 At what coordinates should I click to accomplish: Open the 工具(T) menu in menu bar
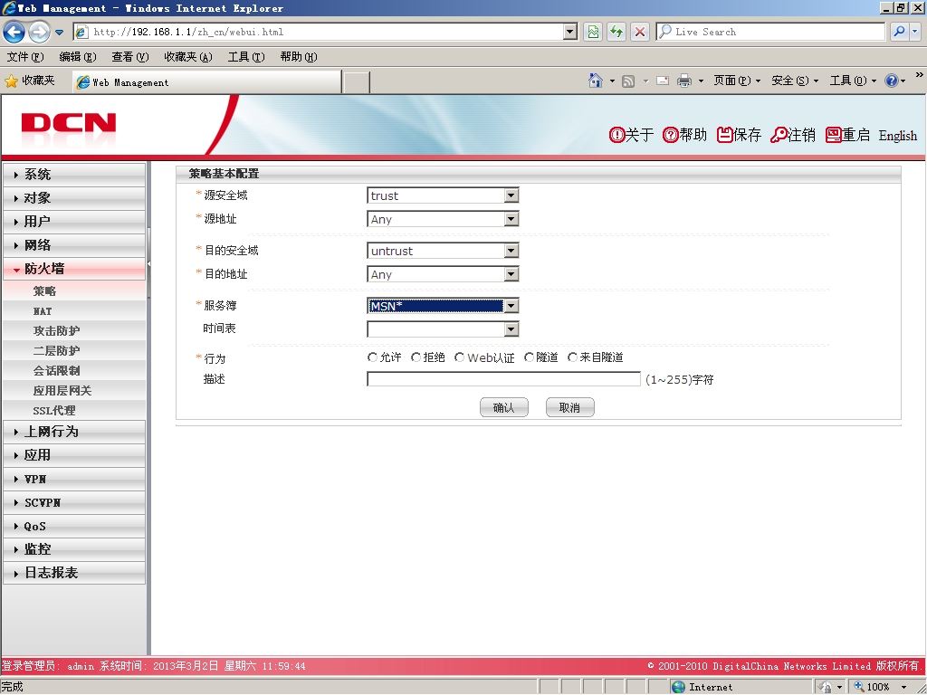pyautogui.click(x=246, y=57)
